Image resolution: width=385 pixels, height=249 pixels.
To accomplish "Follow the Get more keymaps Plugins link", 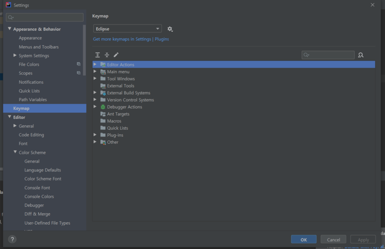I will 131,39.
